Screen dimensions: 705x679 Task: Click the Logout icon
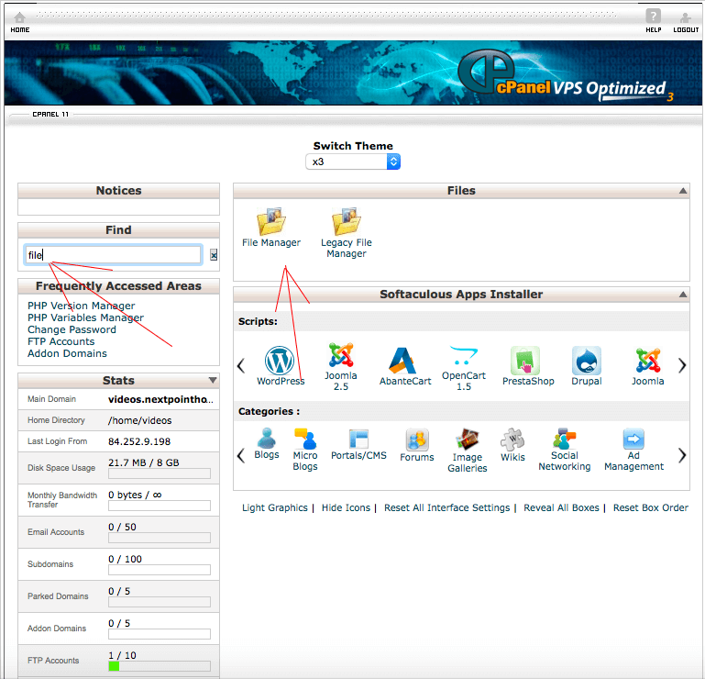[685, 18]
